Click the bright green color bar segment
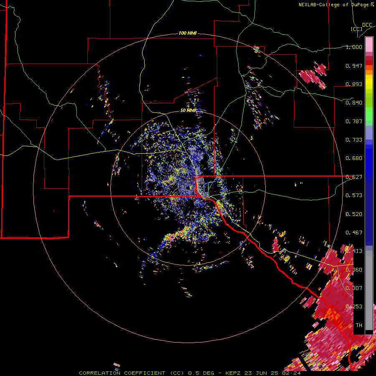The height and width of the screenshot is (376, 376). point(369,114)
